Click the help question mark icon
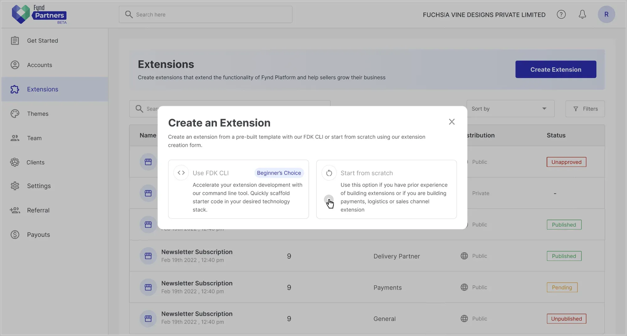Screen dimensions: 627x336 561,14
